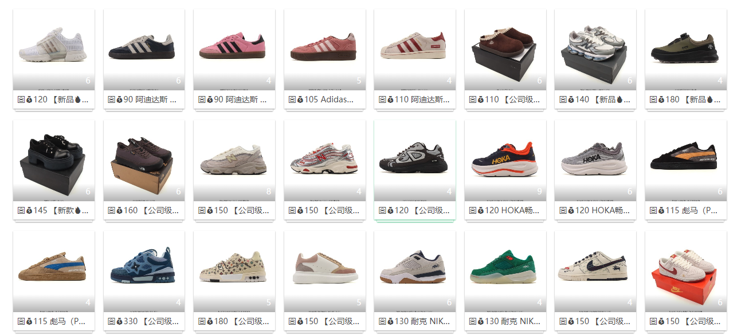The width and height of the screenshot is (745, 335).
Task: Click the money bag icon beside 145 新款
Action: pos(29,210)
